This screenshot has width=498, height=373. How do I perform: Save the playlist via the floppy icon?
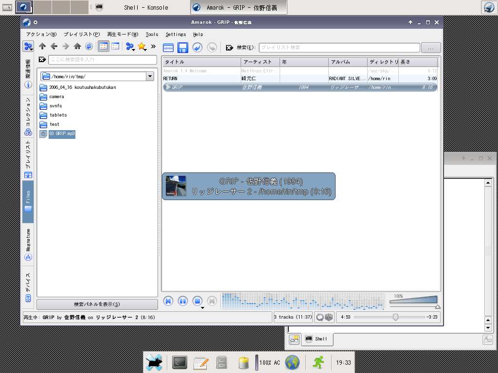[x=183, y=48]
